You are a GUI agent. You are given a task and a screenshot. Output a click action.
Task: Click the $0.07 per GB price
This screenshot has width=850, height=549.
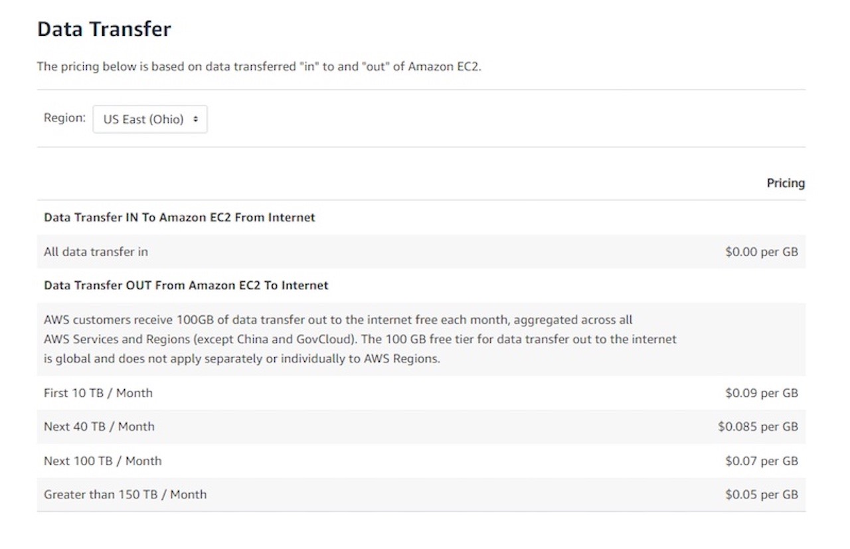coord(762,460)
